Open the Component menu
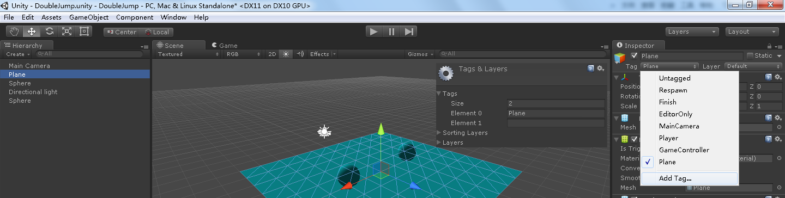 point(135,17)
